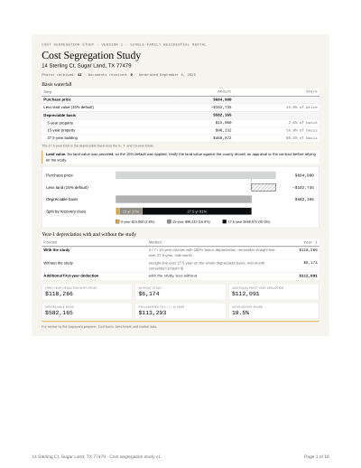This screenshot has height=468, width=361.
Task: Click the page footer 'Cost segregation study v1' text
Action: [x=134, y=456]
